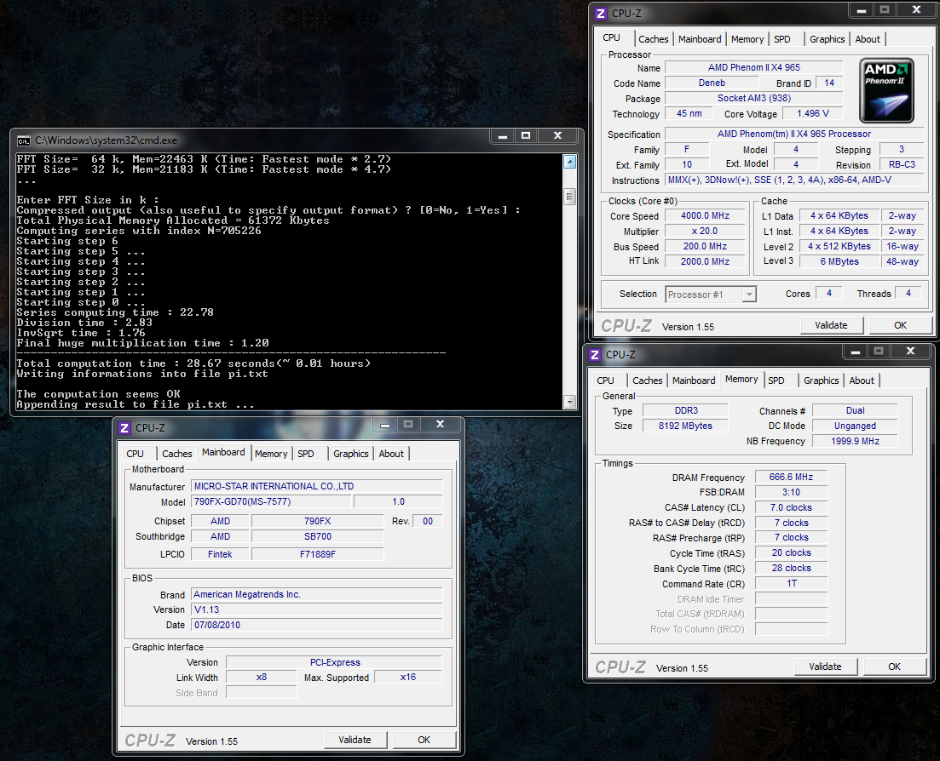Click the HT Link value 2000.0 MHz
The image size is (940, 761).
click(x=705, y=261)
